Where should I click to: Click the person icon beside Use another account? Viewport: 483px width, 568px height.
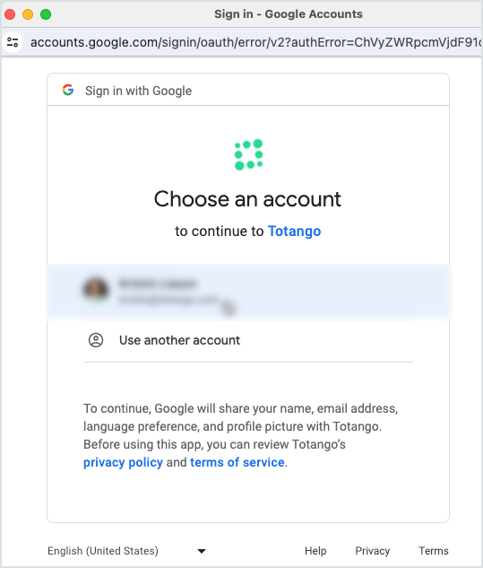coord(96,340)
